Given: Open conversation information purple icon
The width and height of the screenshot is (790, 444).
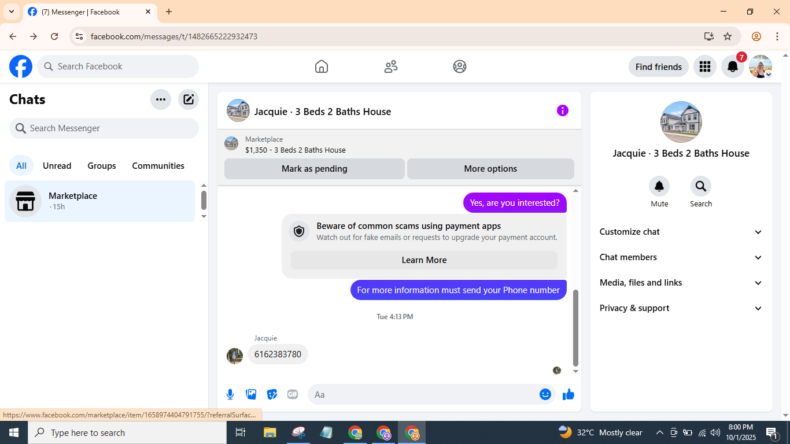Looking at the screenshot, I should [x=563, y=110].
